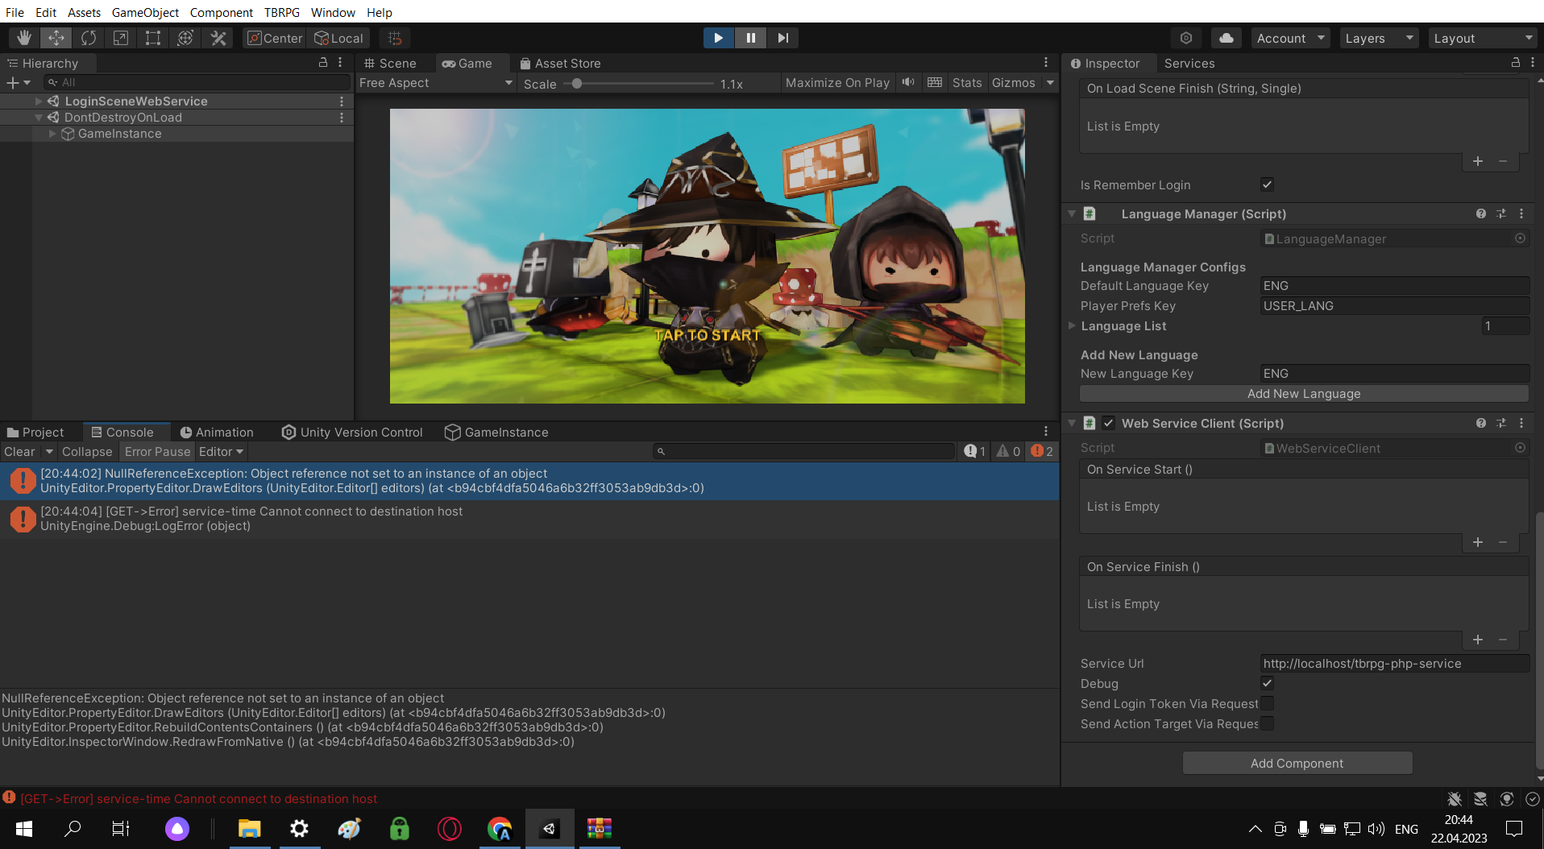Open the Free Aspect dropdown

click(x=435, y=82)
